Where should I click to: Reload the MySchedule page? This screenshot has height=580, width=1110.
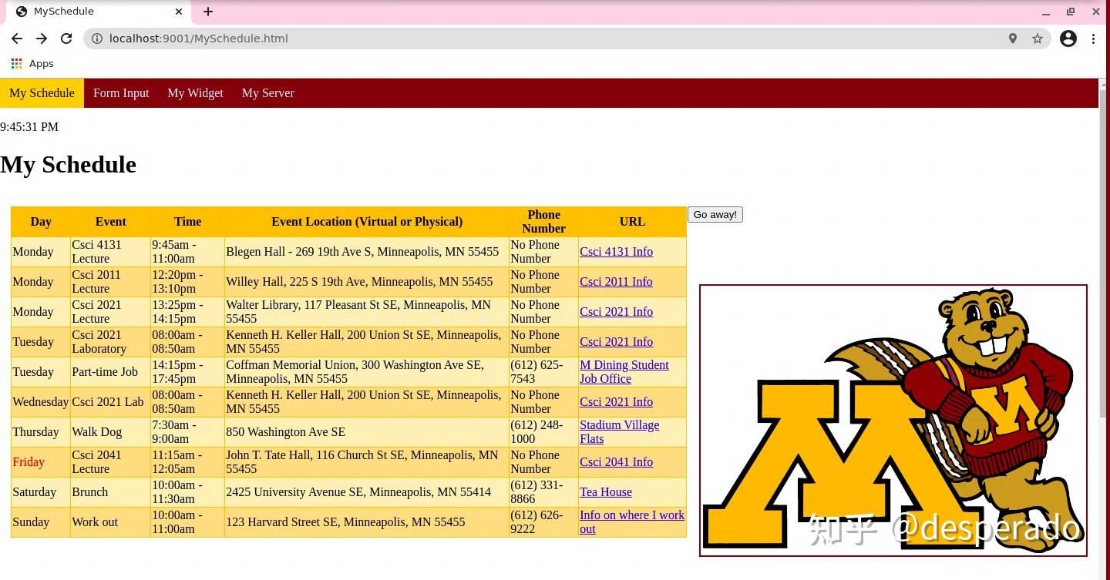tap(66, 39)
